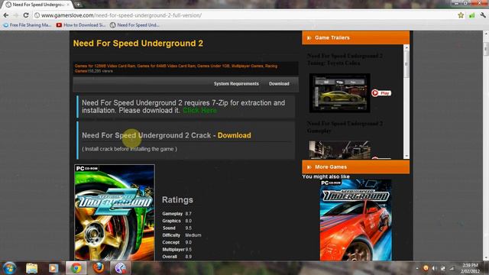Click the Game Trailers header arrow icon

click(309, 37)
